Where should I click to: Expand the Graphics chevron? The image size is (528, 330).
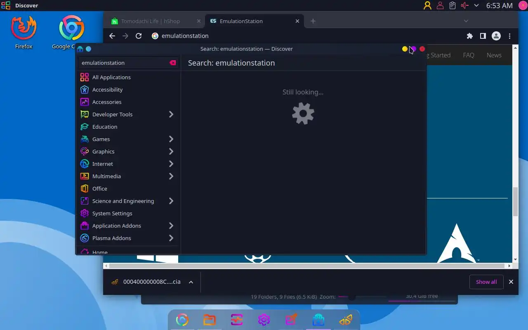(x=171, y=151)
